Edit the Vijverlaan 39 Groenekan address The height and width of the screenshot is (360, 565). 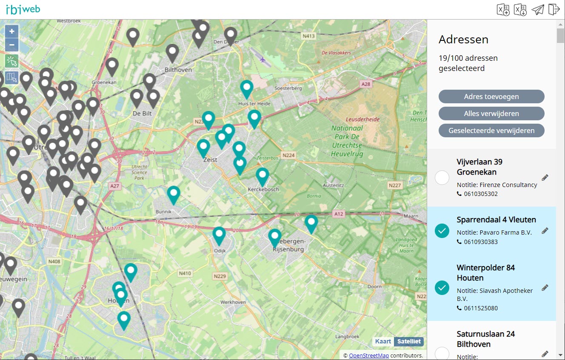[545, 178]
